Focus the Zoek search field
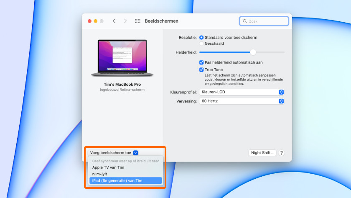351x198 pixels. [x=264, y=21]
